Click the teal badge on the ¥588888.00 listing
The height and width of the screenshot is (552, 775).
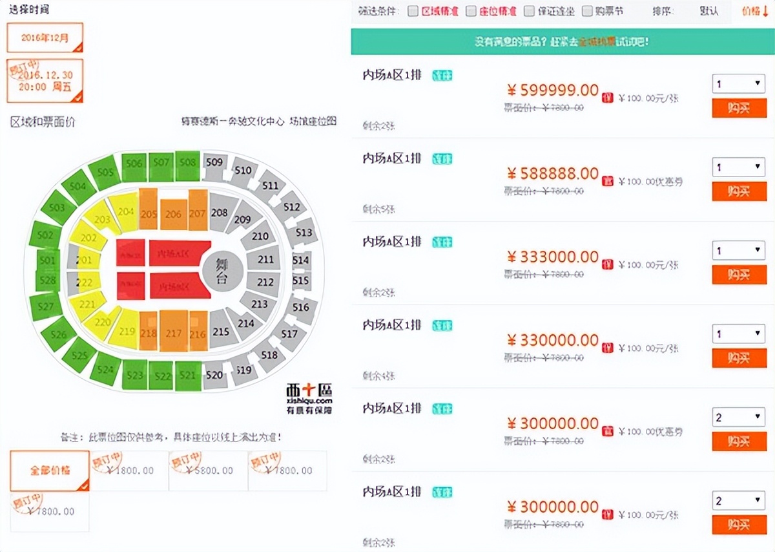pos(442,159)
